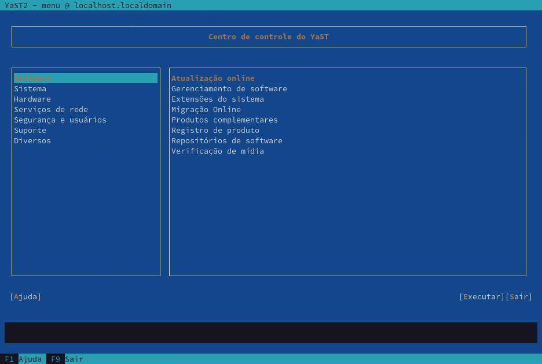Click the YaST2 menu window title
Screen dimensions: 542x364
(88, 5)
